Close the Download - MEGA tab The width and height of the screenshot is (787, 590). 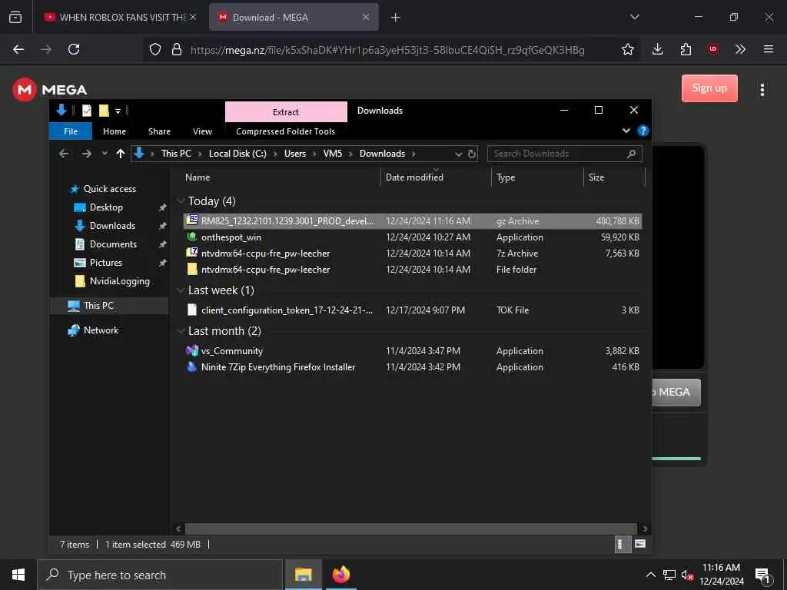tap(366, 17)
